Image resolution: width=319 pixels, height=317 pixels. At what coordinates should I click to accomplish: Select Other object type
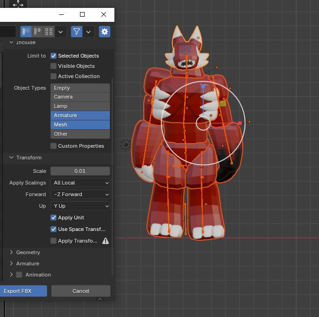coord(80,134)
